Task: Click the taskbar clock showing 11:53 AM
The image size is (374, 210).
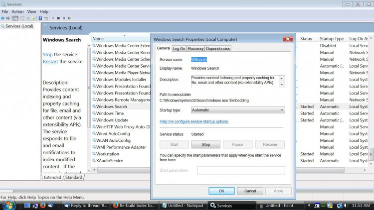Action: tap(361, 205)
